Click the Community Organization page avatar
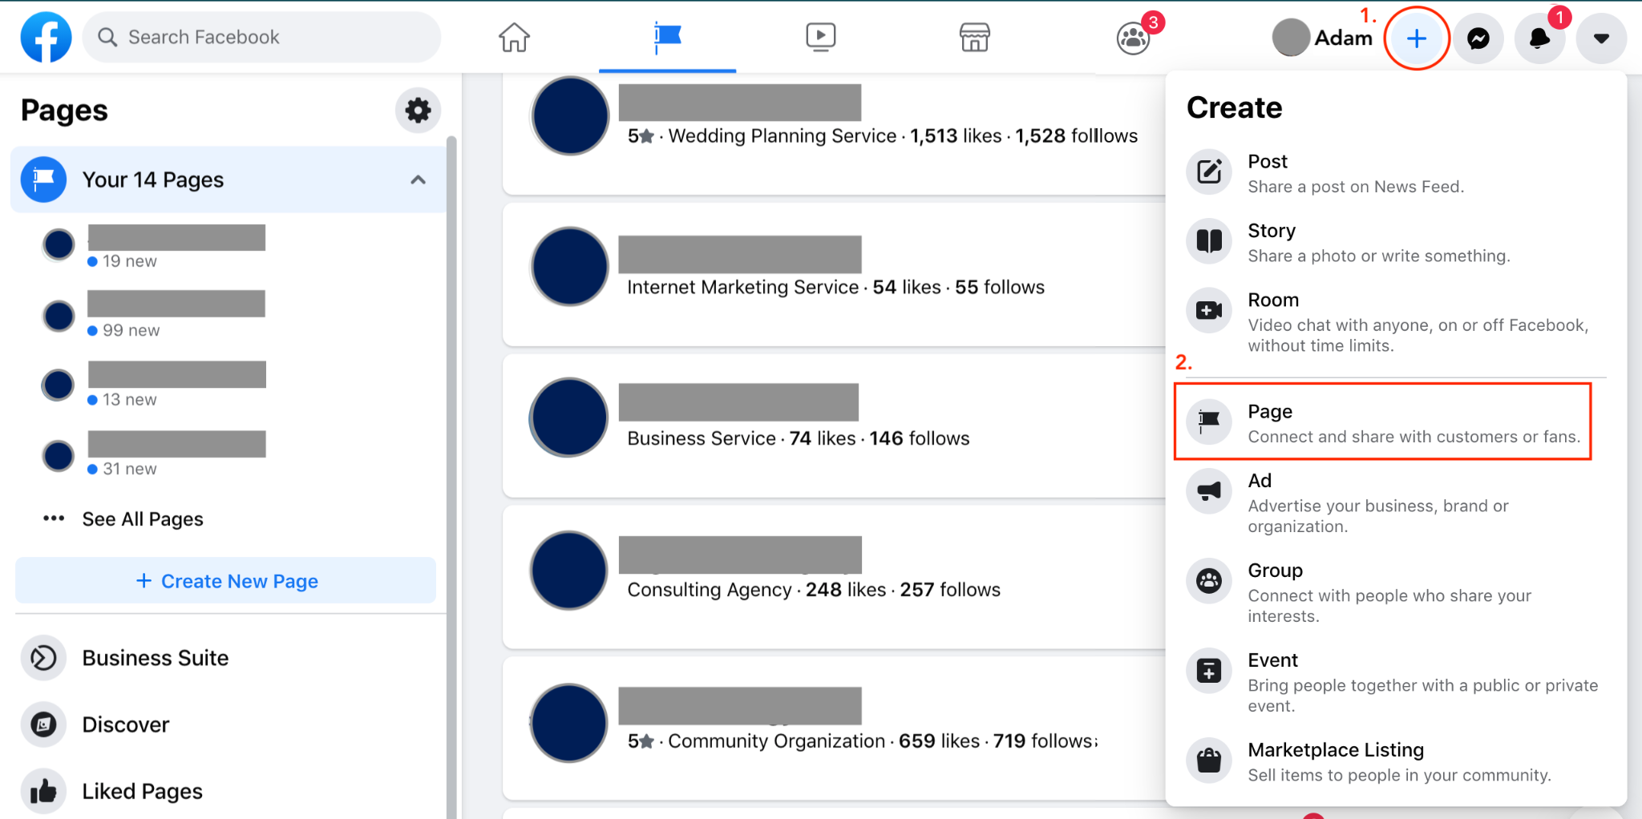1642x819 pixels. (569, 722)
